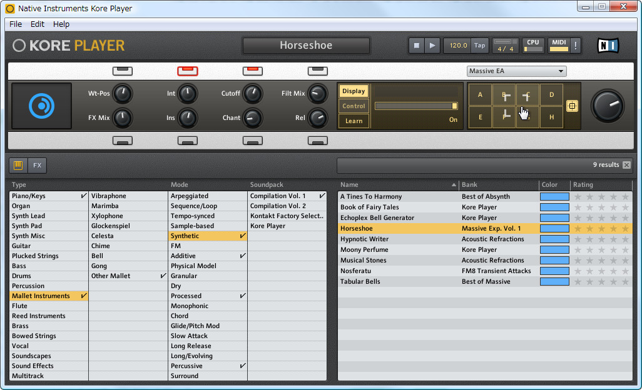Click the NI logo icon
Image resolution: width=642 pixels, height=390 pixels.
[608, 46]
